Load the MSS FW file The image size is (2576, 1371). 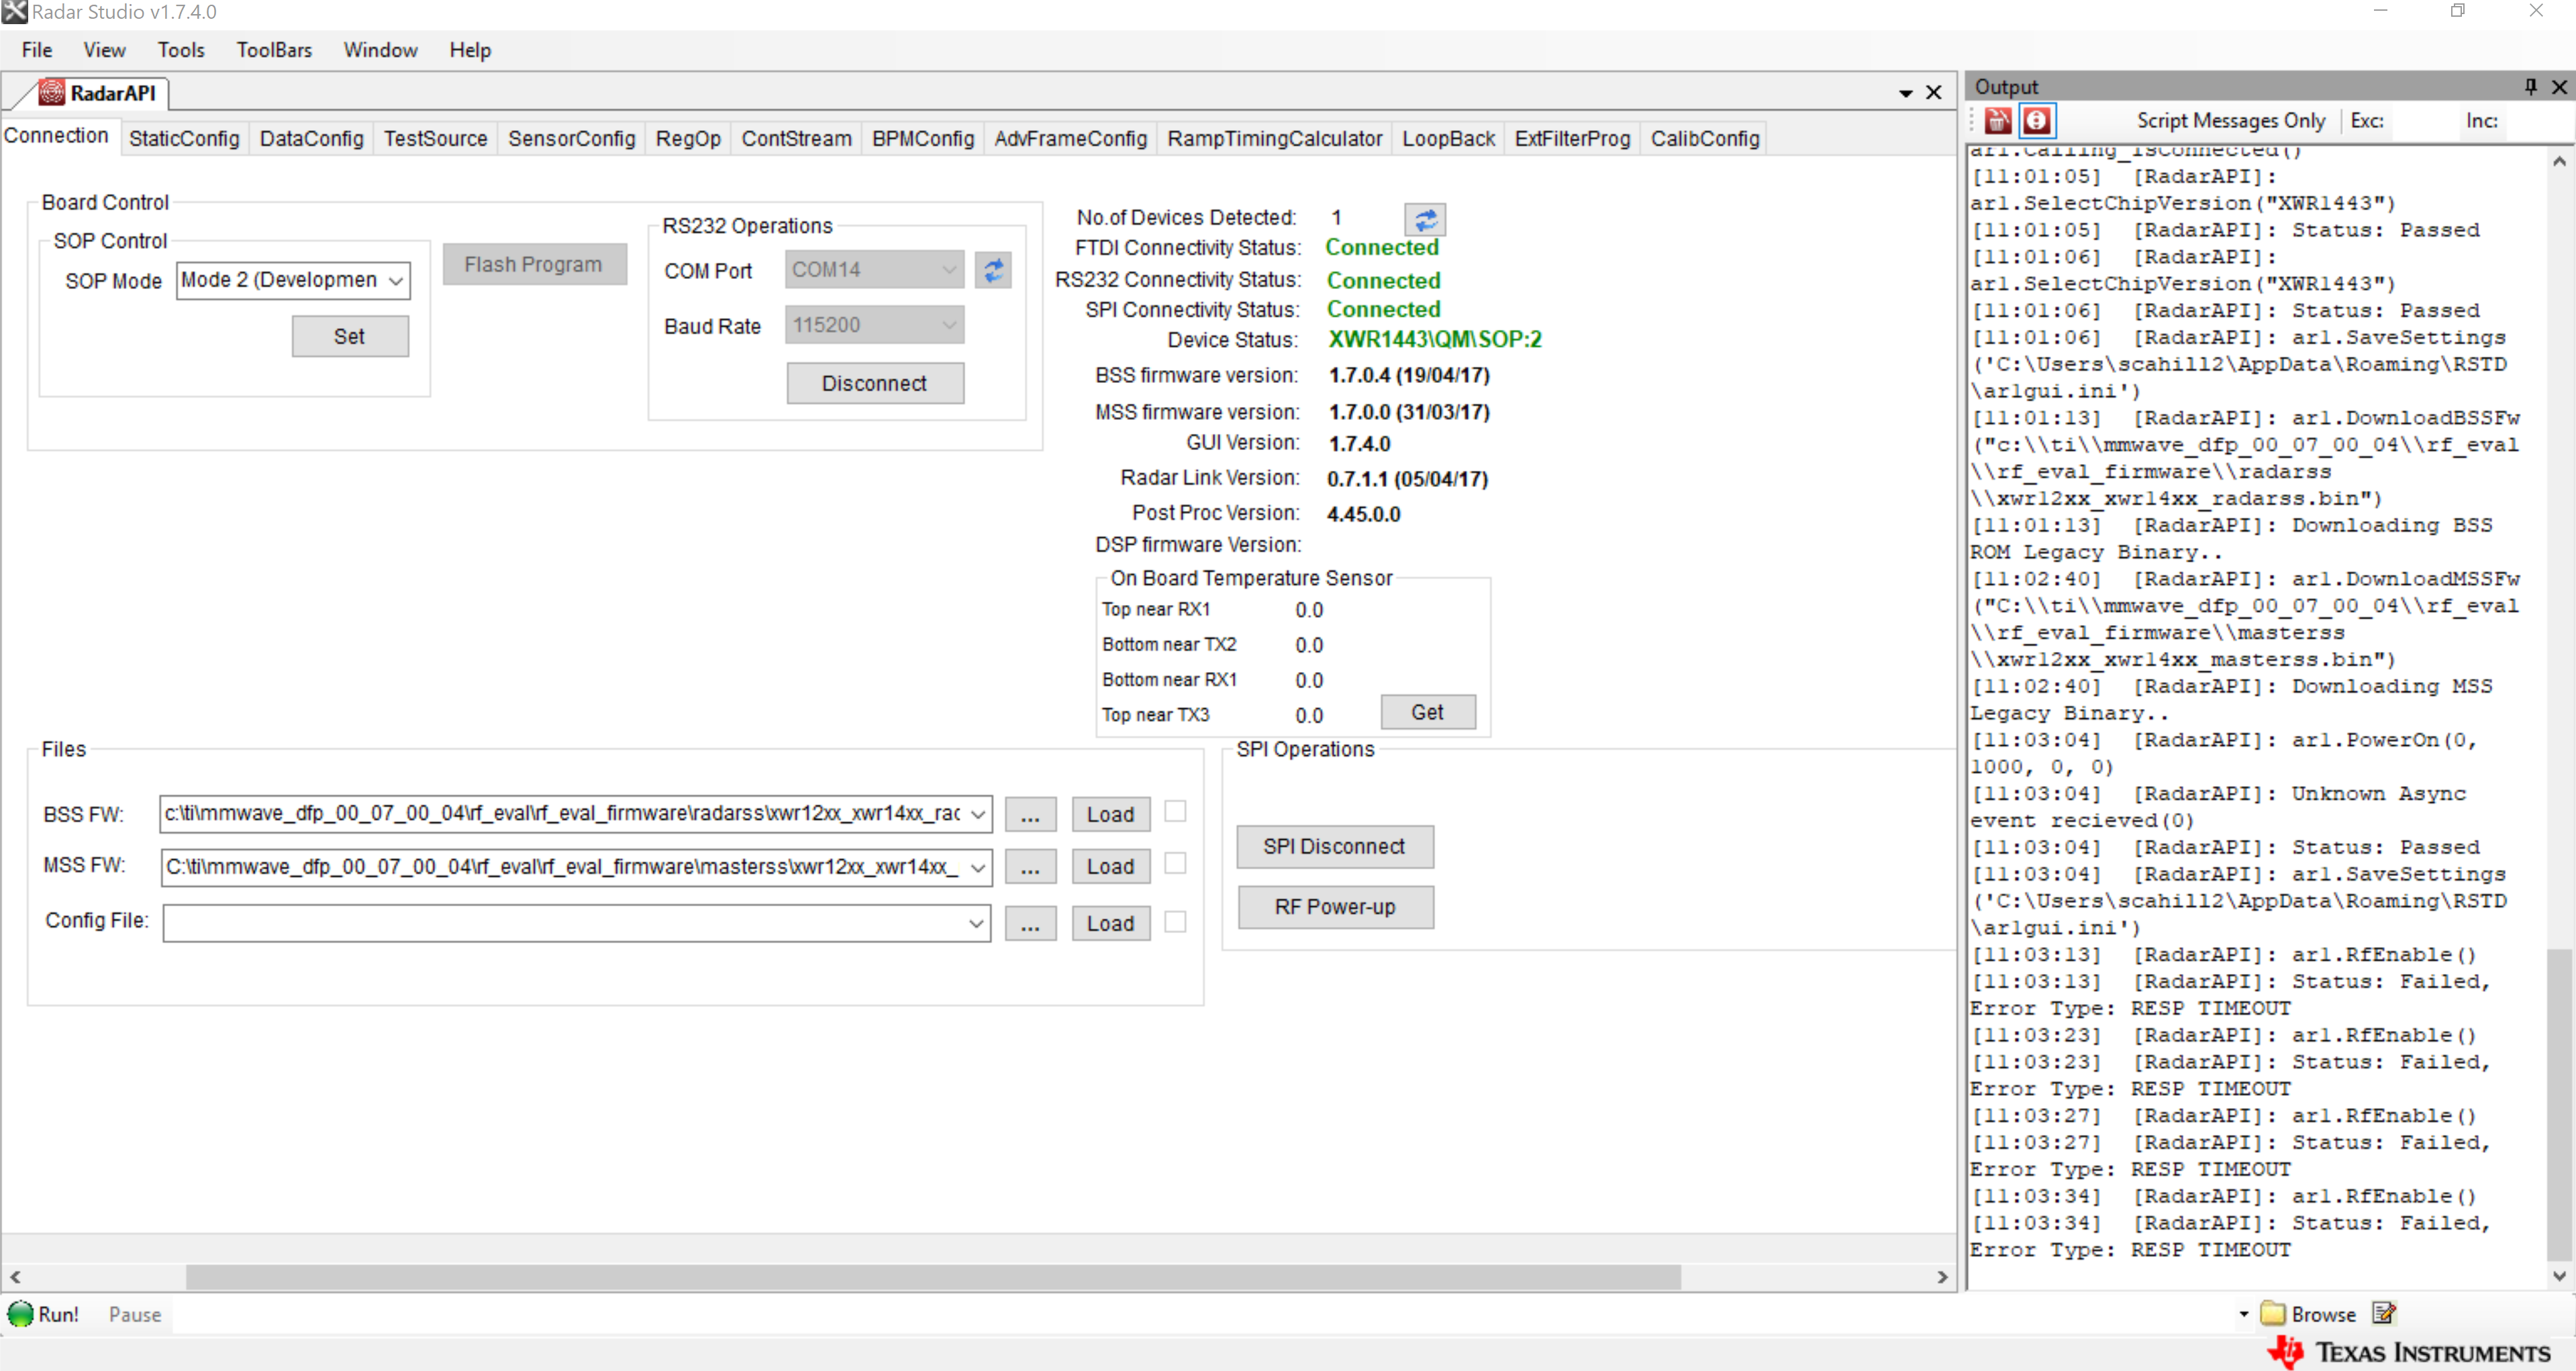(x=1110, y=867)
